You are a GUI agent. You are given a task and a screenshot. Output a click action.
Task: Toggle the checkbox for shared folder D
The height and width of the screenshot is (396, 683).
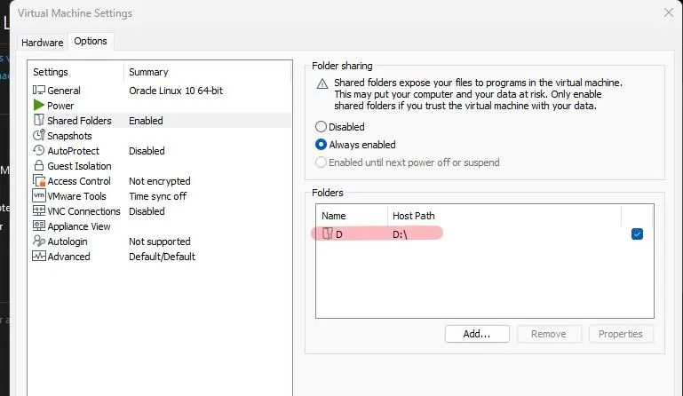tap(637, 234)
